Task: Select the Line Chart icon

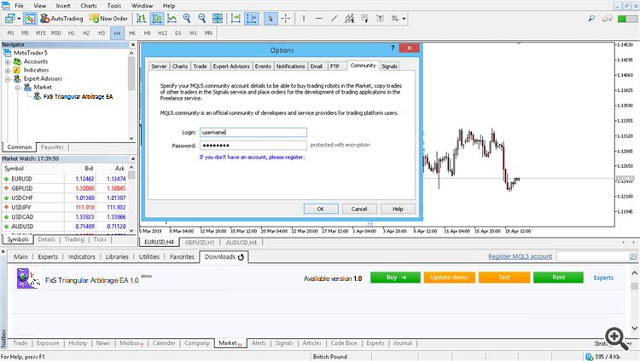Action: 172,19
